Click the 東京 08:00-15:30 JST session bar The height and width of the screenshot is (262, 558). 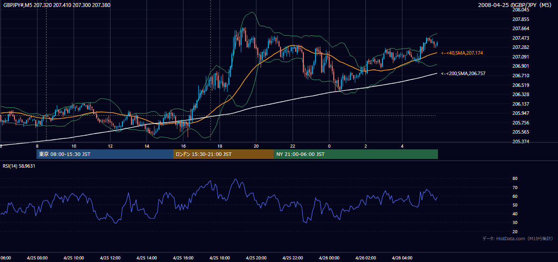105,154
